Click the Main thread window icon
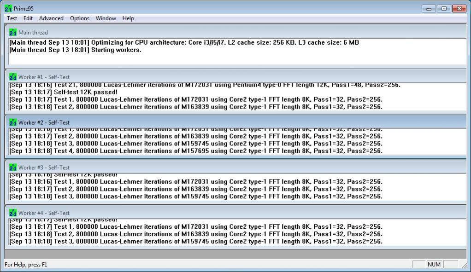 tap(12, 32)
